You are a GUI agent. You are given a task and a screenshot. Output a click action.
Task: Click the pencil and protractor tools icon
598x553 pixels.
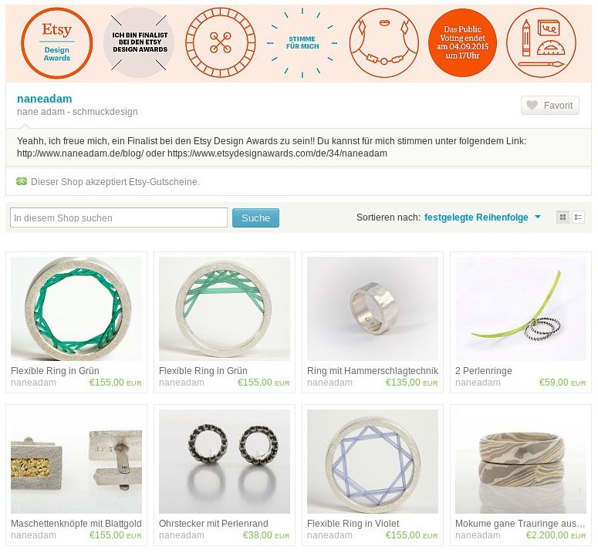541,42
